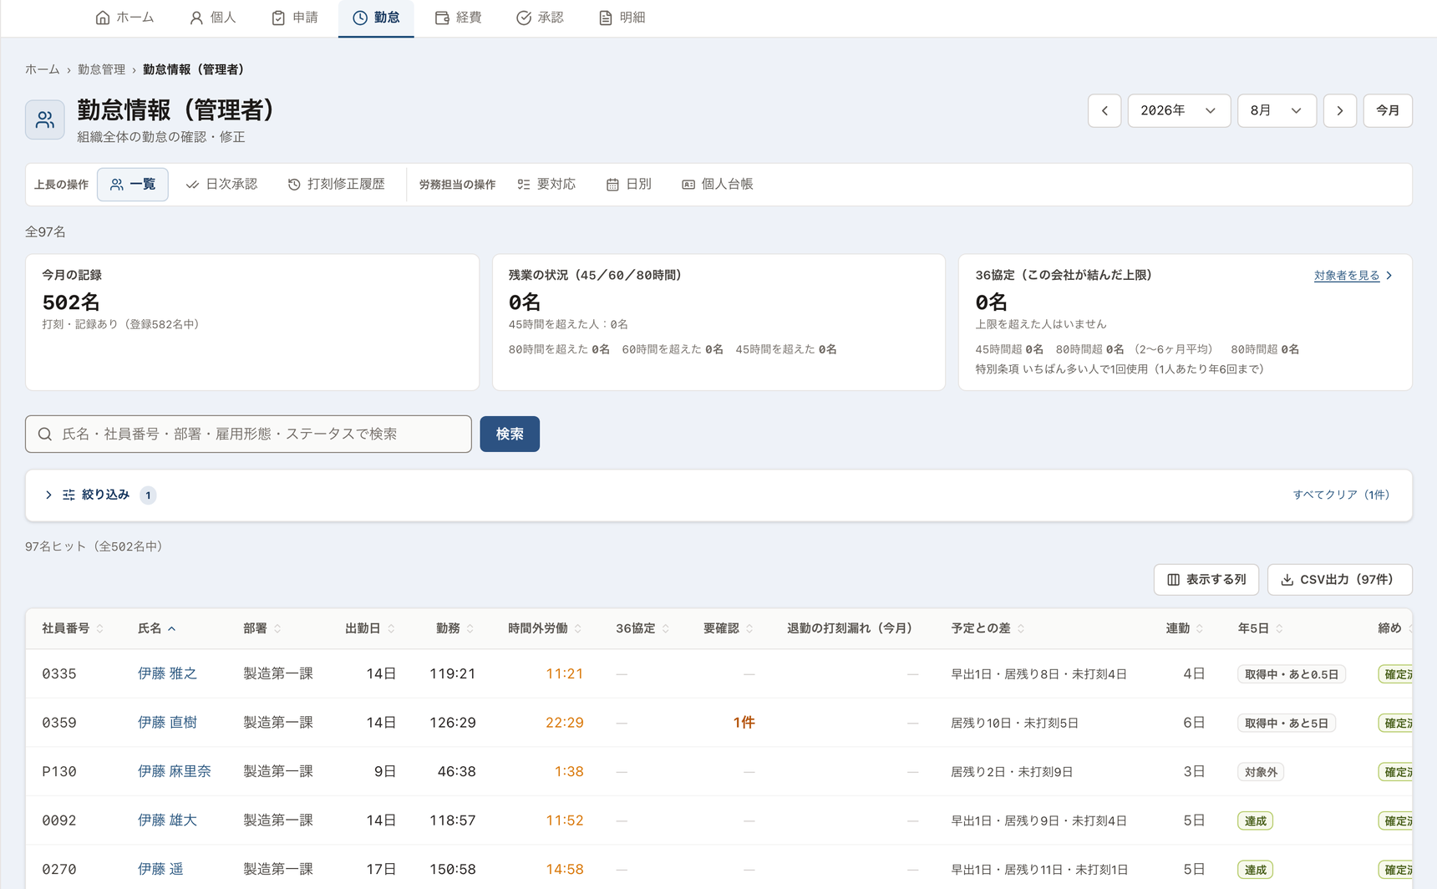Open the 承認 navigation tab
The image size is (1437, 889).
541,18
